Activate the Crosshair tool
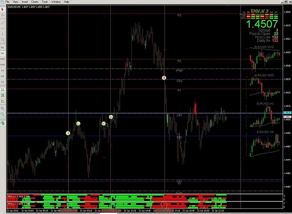Screen dimensions: 292x214 3,15
